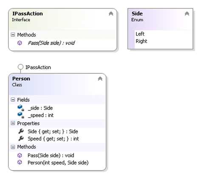This screenshot has height=182, width=209.
Task: Collapse the Side enum box with chevron
Action: 187,14
